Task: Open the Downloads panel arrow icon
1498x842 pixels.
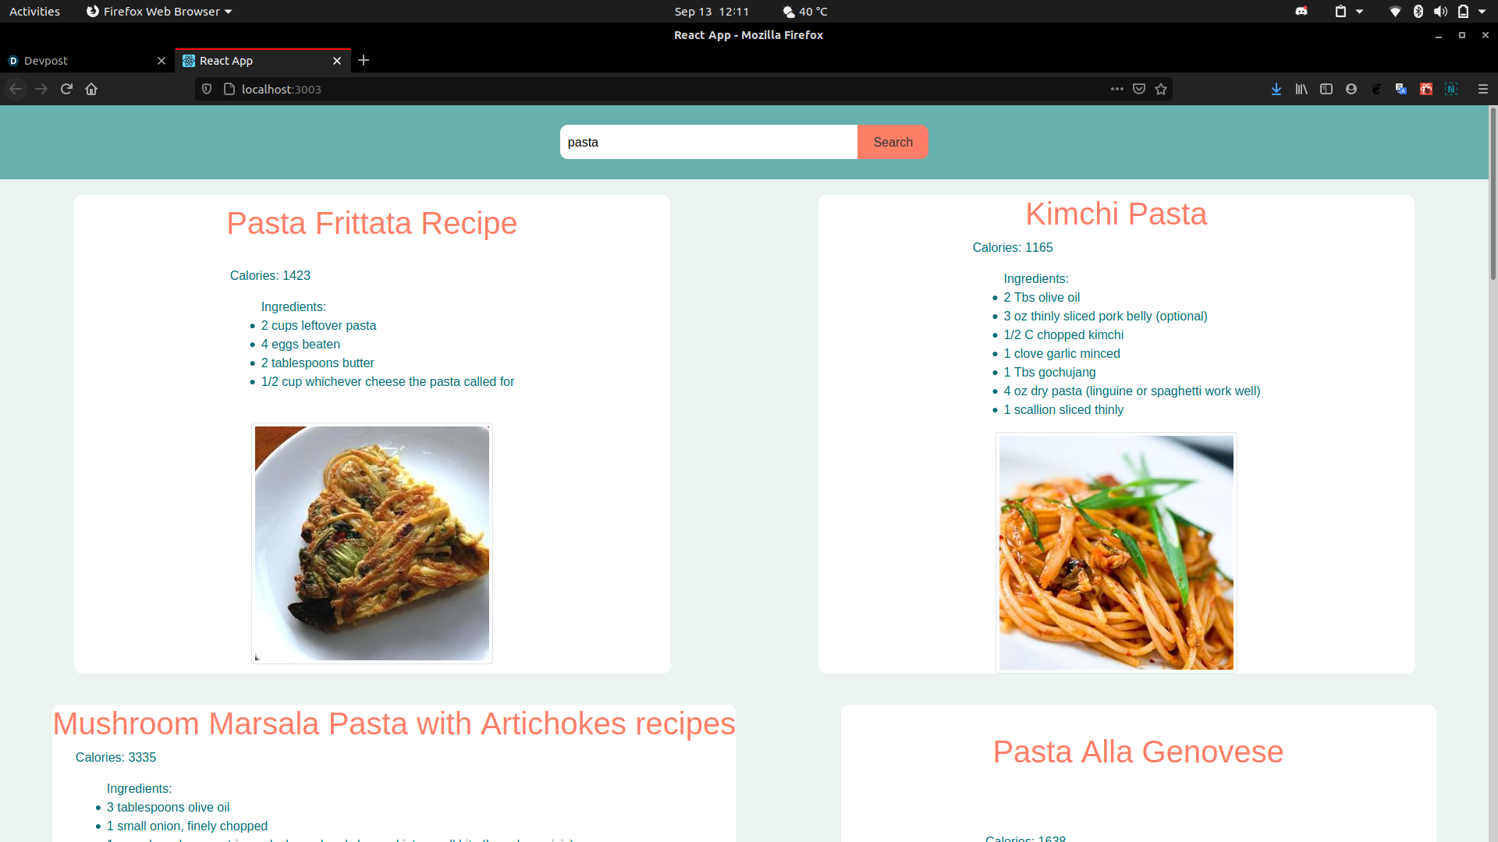Action: click(x=1276, y=89)
